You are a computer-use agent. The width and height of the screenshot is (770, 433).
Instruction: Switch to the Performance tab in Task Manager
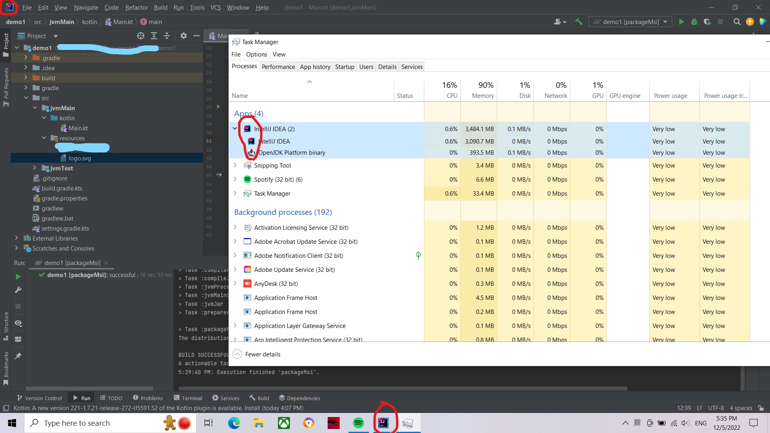(x=278, y=67)
